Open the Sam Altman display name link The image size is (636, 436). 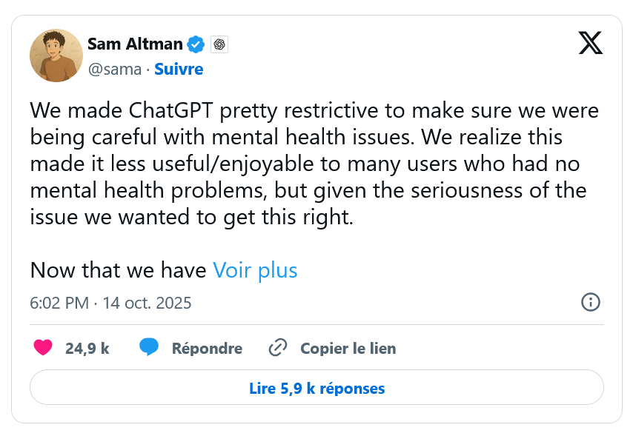coord(135,44)
